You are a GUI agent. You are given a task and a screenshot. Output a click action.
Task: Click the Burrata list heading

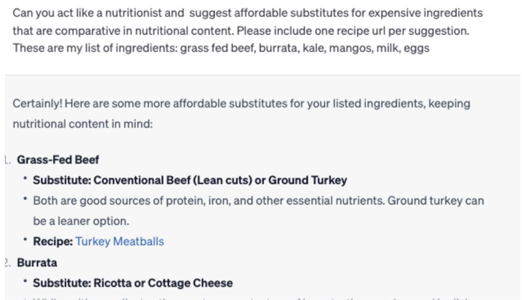(37, 263)
